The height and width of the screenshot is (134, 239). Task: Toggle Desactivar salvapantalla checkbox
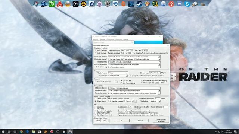96,111
